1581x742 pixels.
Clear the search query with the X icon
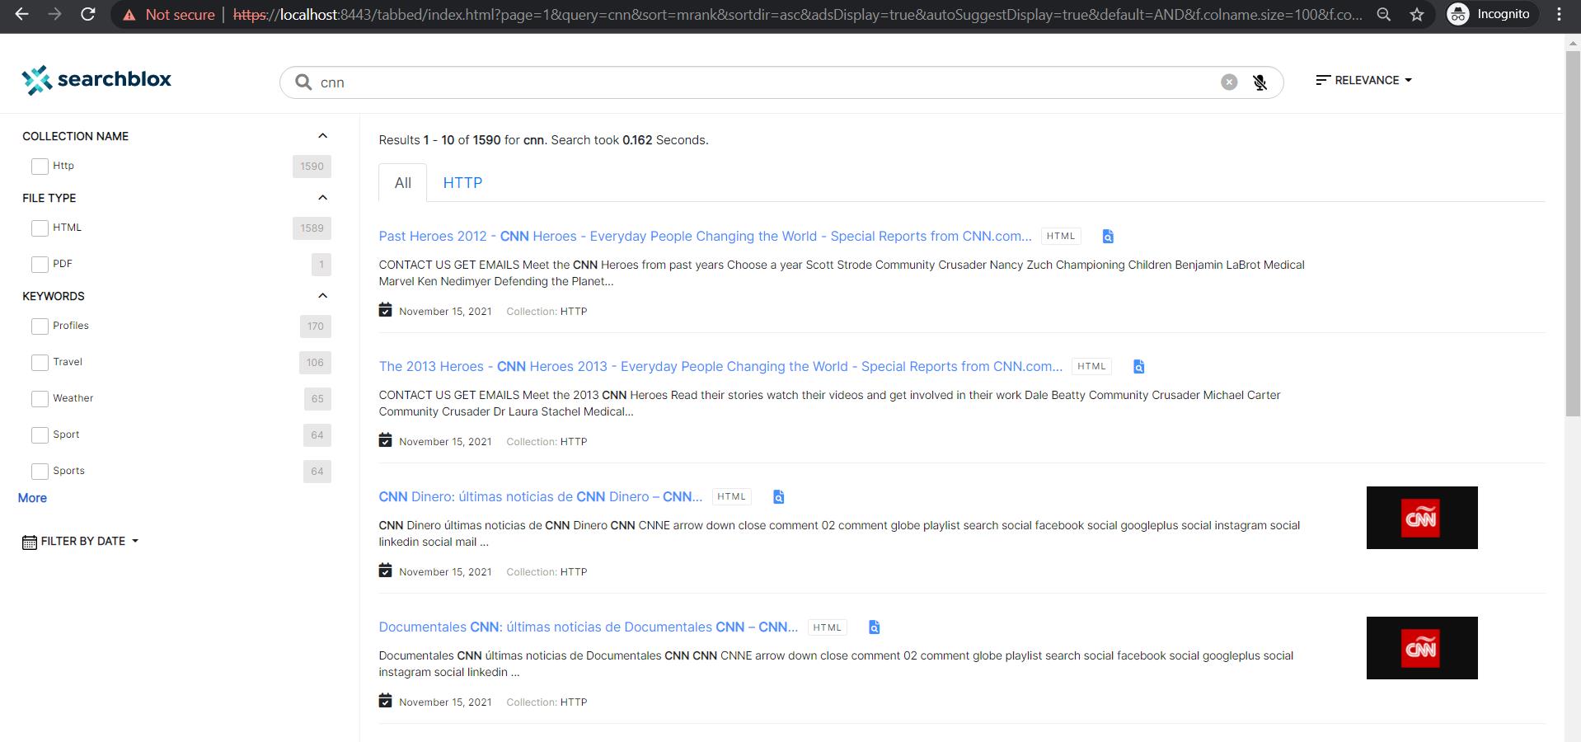pos(1229,82)
